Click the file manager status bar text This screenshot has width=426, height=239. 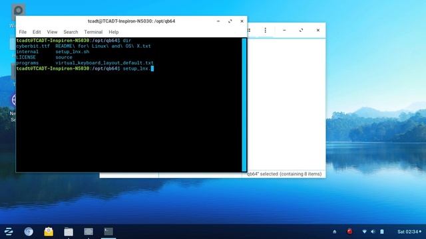click(284, 174)
